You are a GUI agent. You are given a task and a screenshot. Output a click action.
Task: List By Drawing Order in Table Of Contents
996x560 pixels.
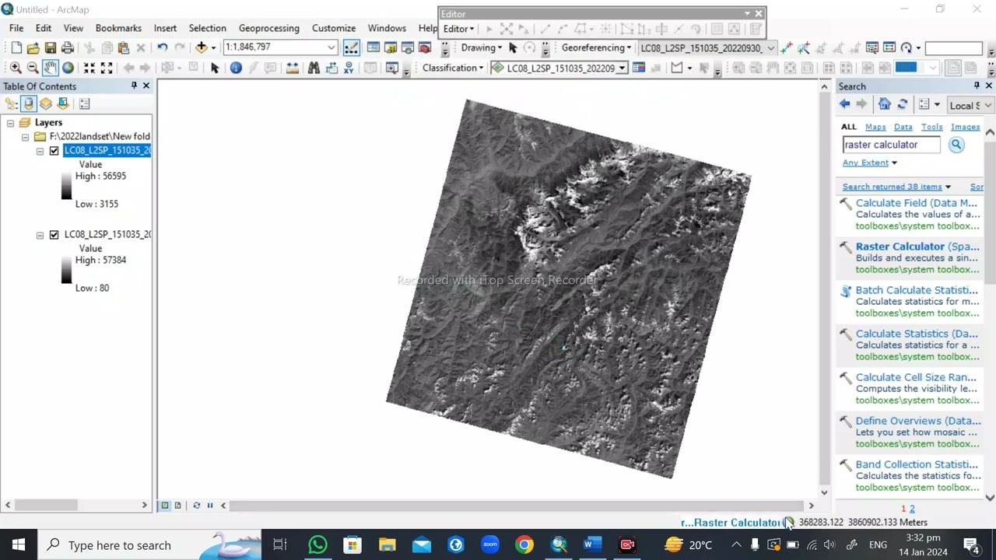[x=11, y=103]
